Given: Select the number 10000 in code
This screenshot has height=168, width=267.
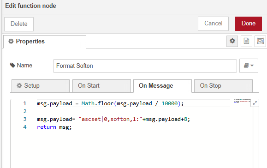Looking at the screenshot, I should [x=170, y=103].
